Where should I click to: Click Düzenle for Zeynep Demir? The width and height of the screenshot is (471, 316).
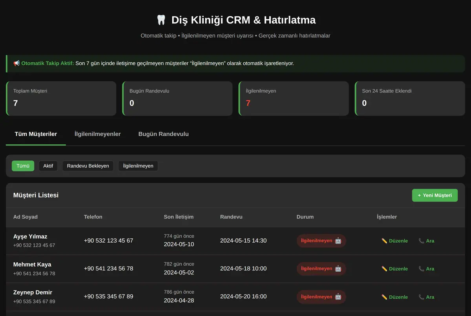(394, 297)
